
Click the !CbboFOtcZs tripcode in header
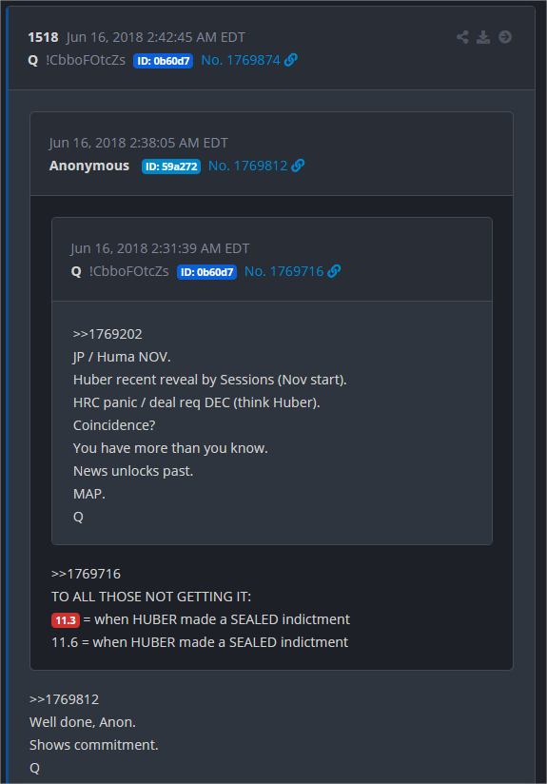[86, 60]
